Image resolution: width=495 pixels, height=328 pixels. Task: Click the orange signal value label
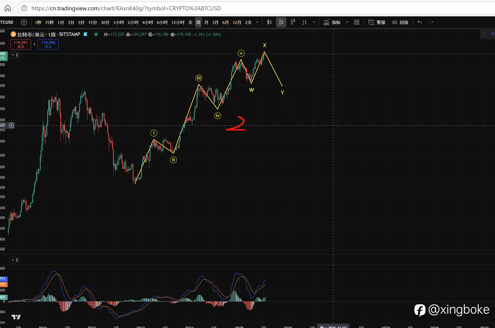(x=4, y=284)
